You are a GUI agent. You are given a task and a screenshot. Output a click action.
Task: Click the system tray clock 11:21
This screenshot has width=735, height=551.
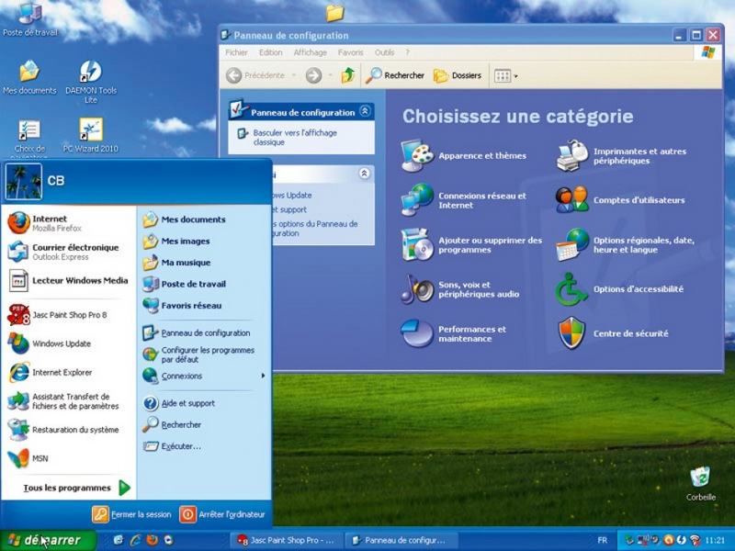point(715,540)
